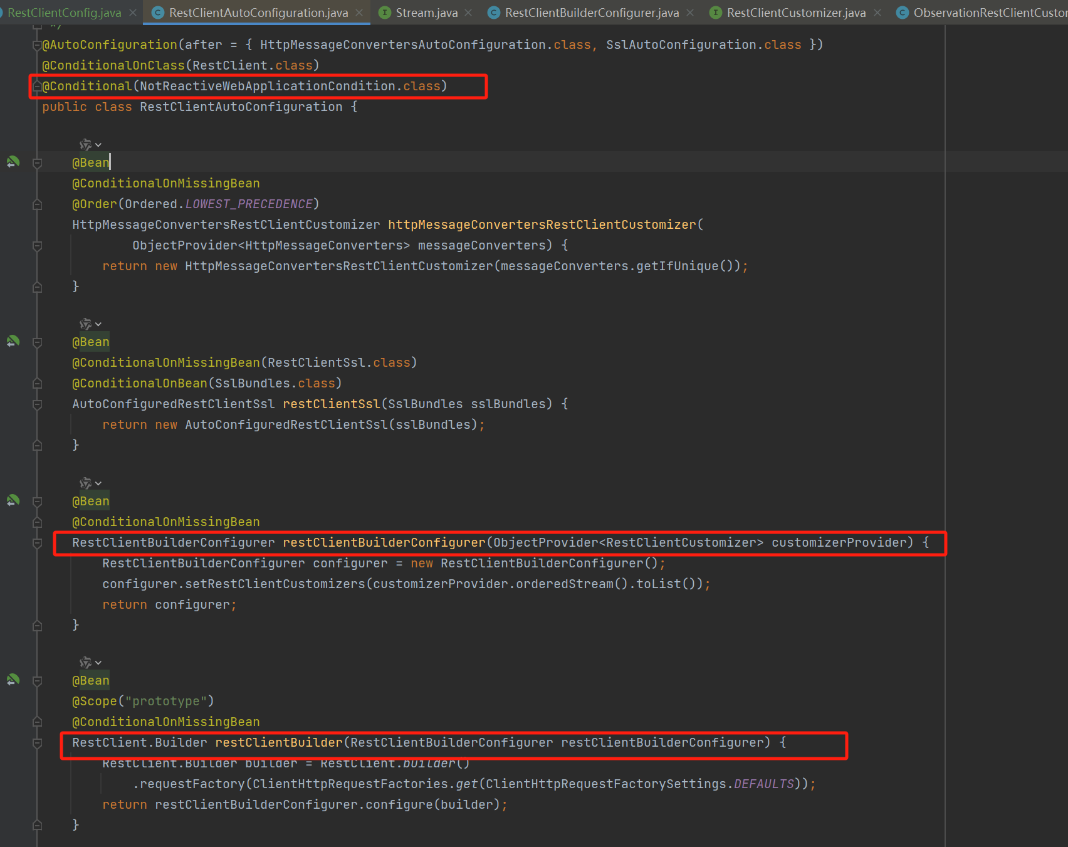Open the RestClientBuilderConfigurer.java tab
Viewport: 1068px width, 847px height.
point(592,13)
